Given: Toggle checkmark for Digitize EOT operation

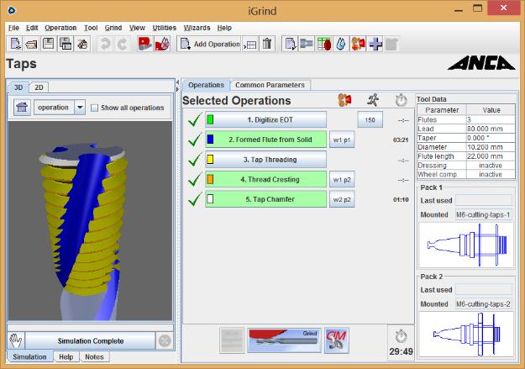Looking at the screenshot, I should point(195,119).
